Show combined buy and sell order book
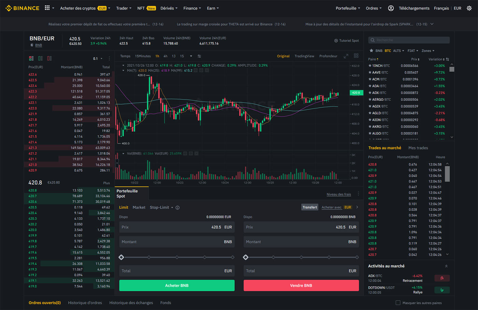Viewport: 478px width, 310px height. (x=31, y=58)
